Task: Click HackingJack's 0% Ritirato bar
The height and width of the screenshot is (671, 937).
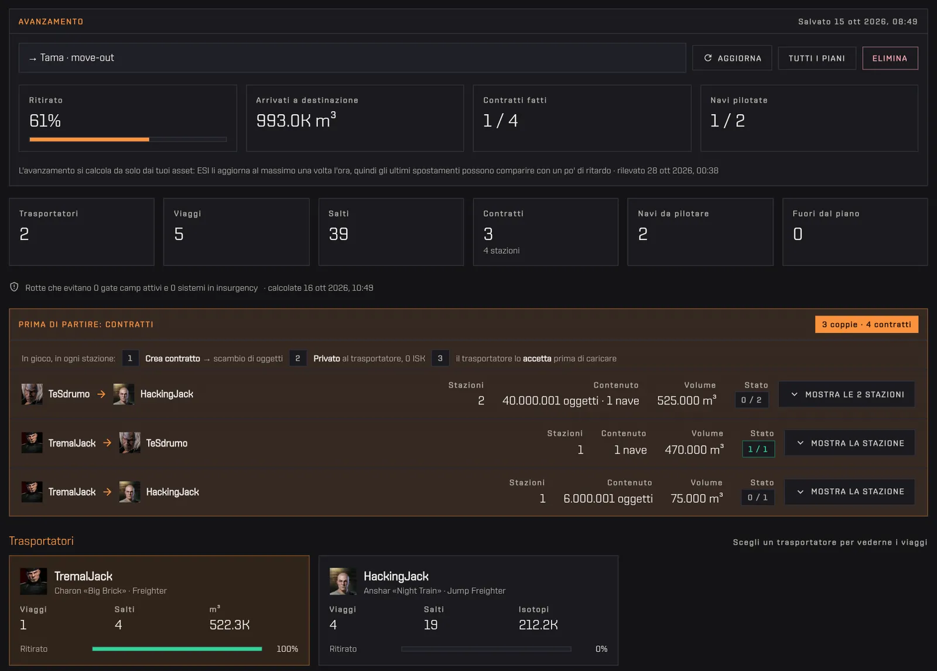Action: coord(486,649)
